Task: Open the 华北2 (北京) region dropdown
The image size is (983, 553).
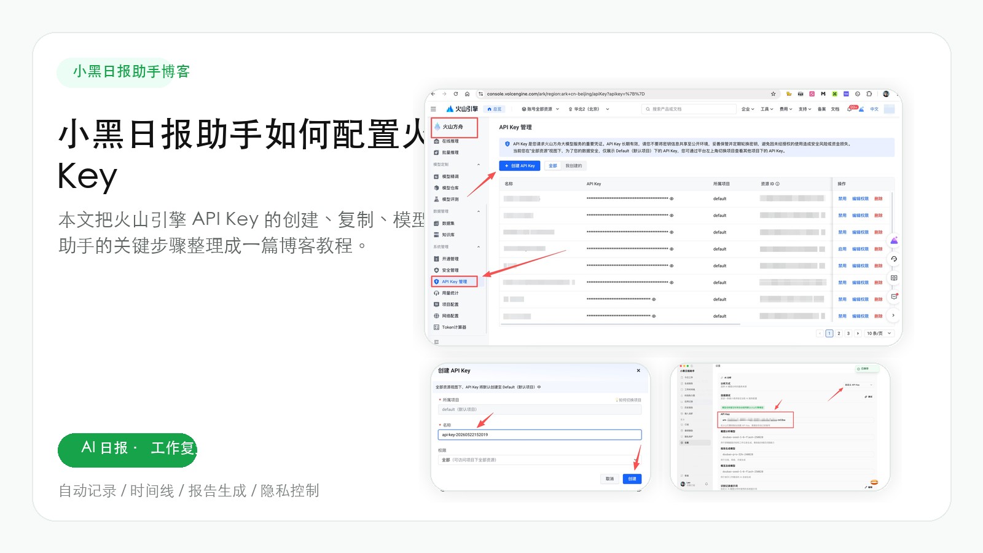Action: click(589, 109)
